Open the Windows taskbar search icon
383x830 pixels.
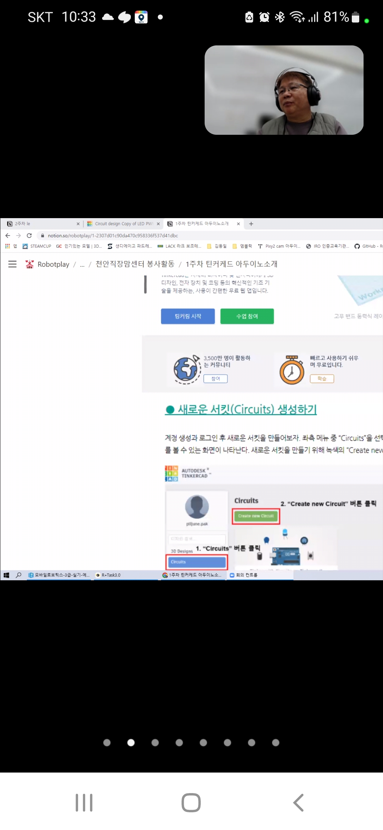coord(19,575)
